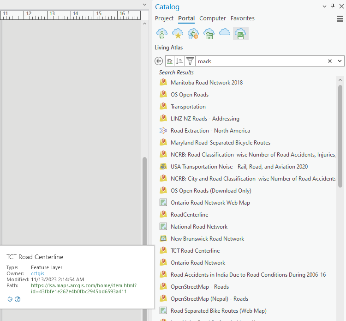346x321 pixels.
Task: Open My Favorites portal star icon
Action: pyautogui.click(x=178, y=34)
